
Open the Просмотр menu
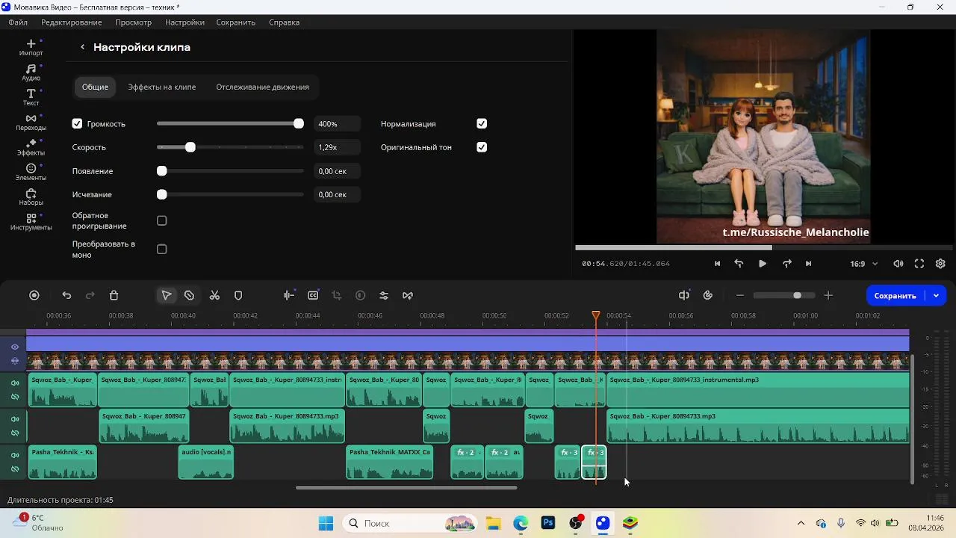[134, 22]
